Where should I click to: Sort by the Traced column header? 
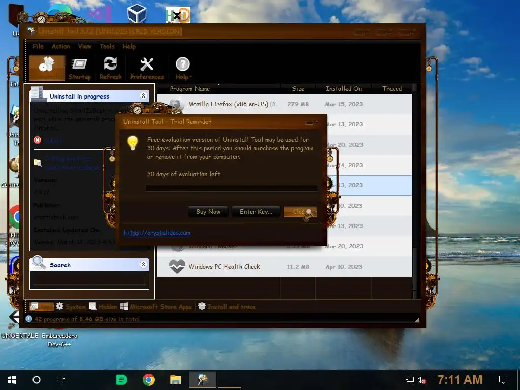coord(392,88)
